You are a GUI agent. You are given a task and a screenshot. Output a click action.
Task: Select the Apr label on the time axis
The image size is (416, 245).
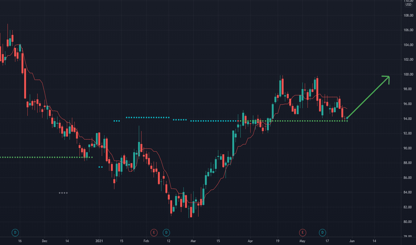250,241
